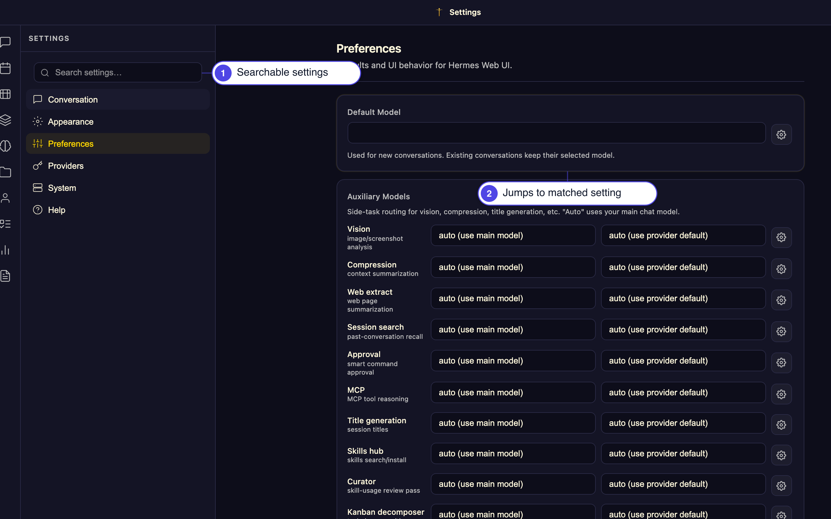
Task: Open the Session search main model dropdown
Action: (x=513, y=329)
